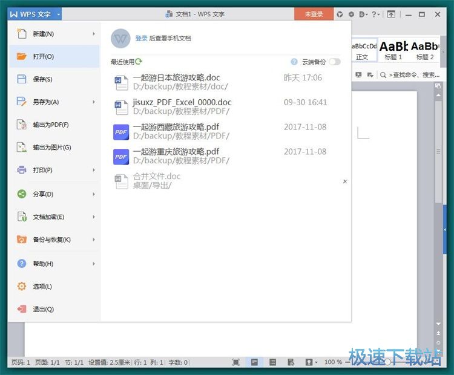Click the 页面: 1/1 page indicator
This screenshot has height=375, width=454.
click(47, 362)
